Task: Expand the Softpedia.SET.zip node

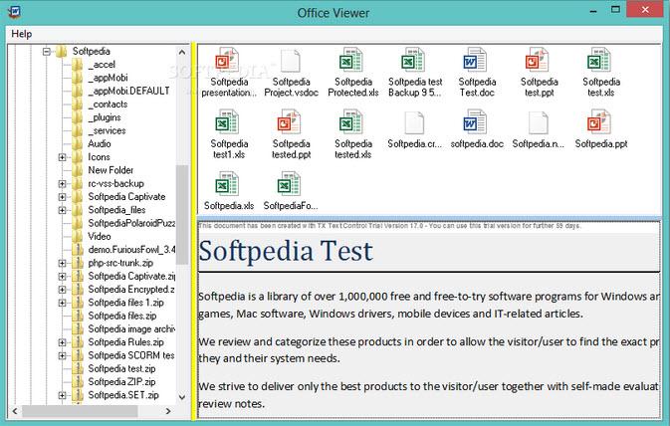Action: click(63, 395)
